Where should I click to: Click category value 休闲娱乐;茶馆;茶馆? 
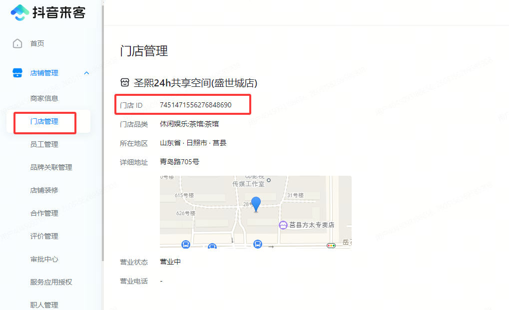pyautogui.click(x=189, y=124)
